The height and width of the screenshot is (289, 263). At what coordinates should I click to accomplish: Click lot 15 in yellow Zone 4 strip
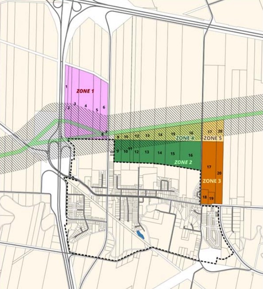pos(173,134)
